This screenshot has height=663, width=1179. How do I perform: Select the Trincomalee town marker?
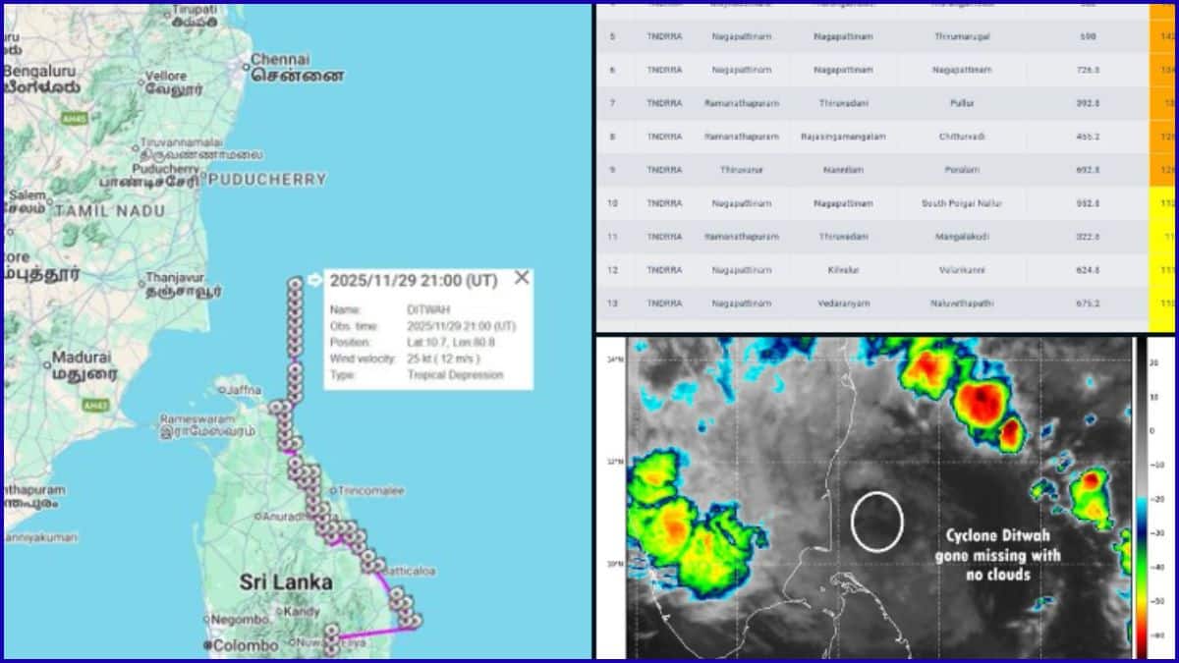pos(335,491)
